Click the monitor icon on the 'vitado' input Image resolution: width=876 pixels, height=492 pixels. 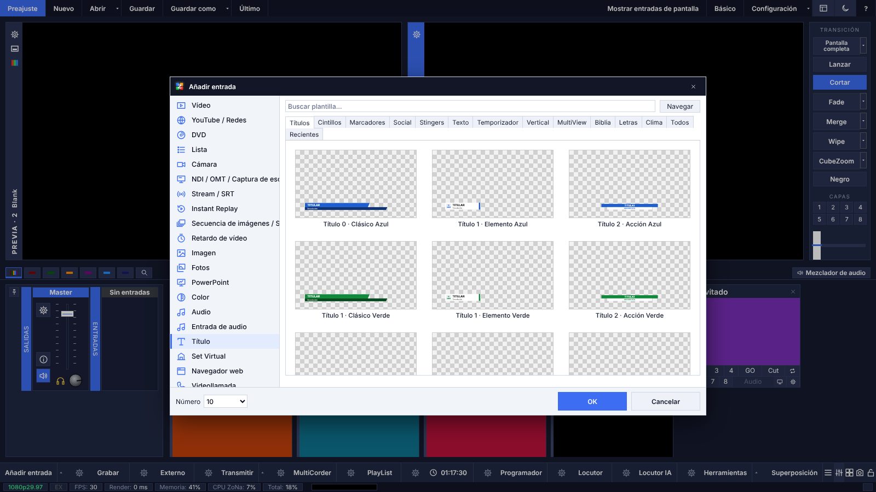pyautogui.click(x=780, y=382)
